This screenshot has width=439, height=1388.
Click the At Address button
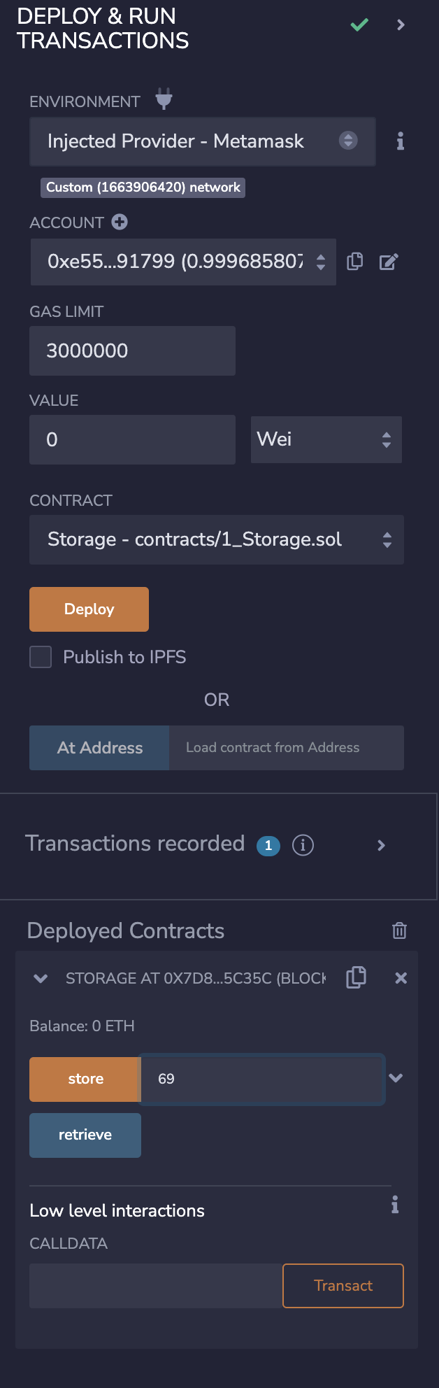[x=99, y=748]
